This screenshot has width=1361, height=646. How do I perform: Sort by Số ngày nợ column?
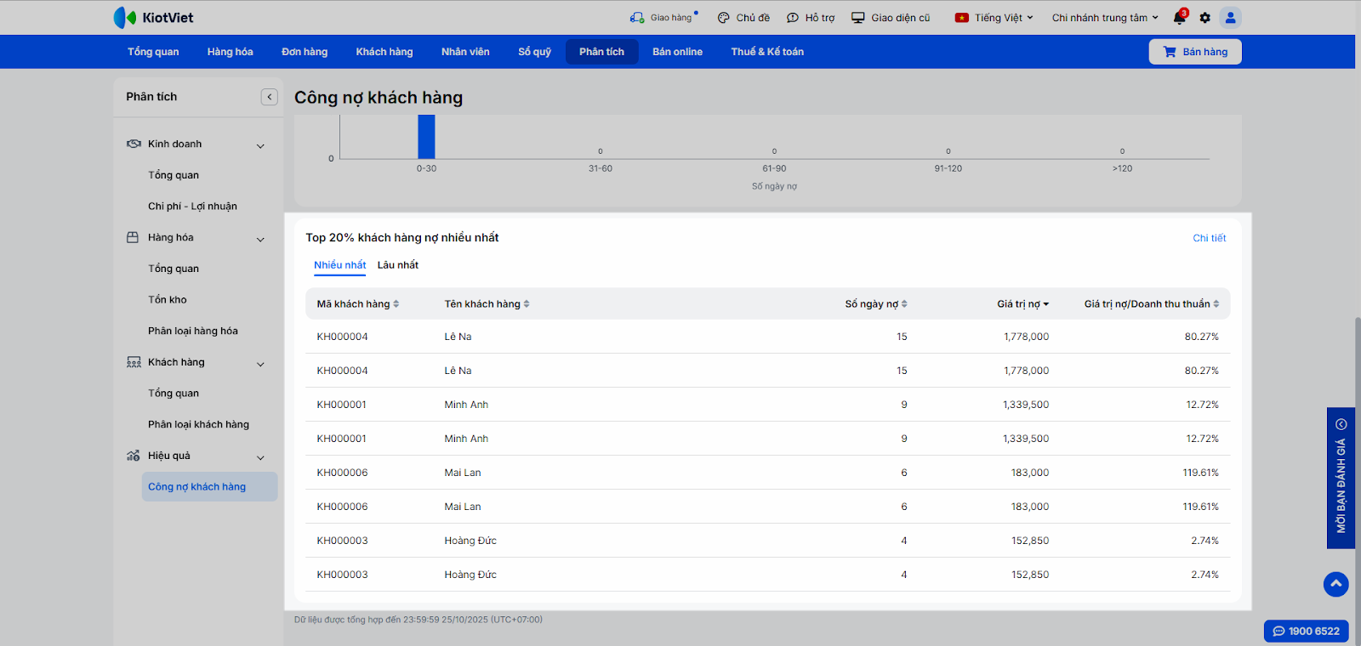(875, 304)
